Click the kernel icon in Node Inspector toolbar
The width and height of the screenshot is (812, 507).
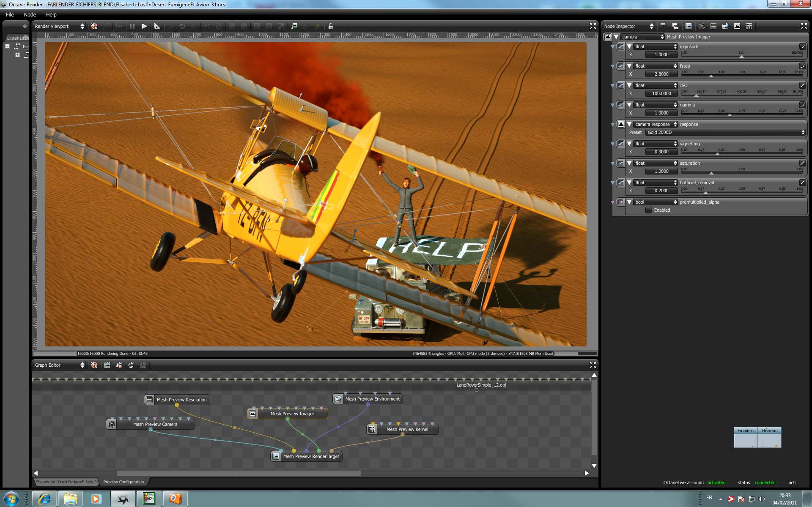749,26
